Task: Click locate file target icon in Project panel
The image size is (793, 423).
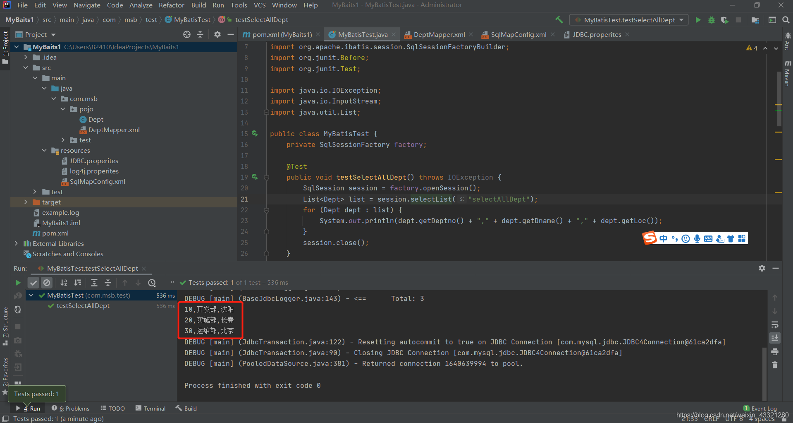Action: pos(187,34)
